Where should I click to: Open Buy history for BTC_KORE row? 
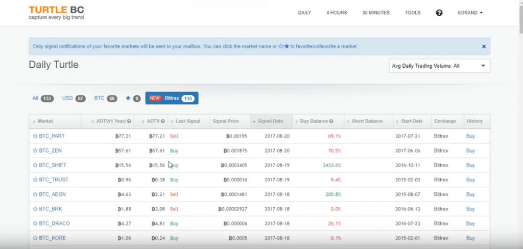470,238
